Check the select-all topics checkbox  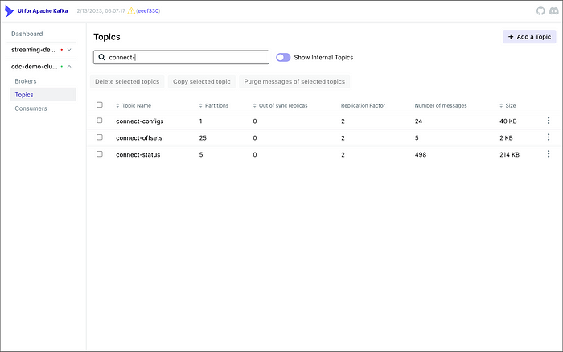(x=100, y=104)
